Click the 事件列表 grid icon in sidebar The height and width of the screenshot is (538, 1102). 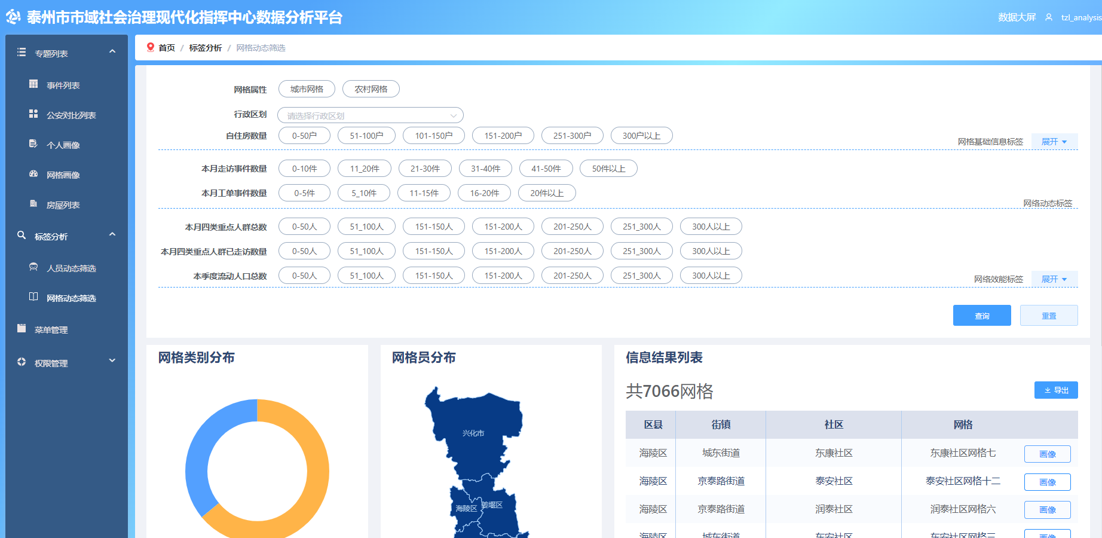[x=33, y=84]
